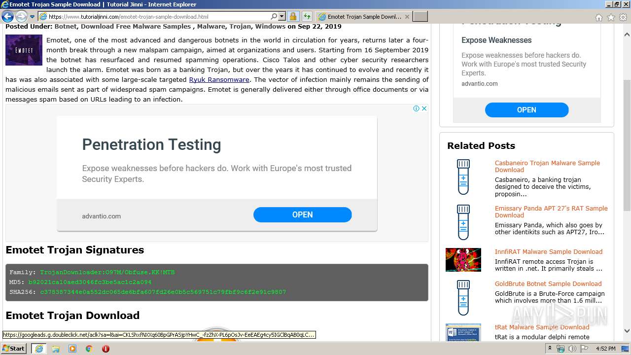Viewport: 631px width, 355px height.
Task: Click OPEN button in Penetration Testing banner
Action: (x=302, y=214)
